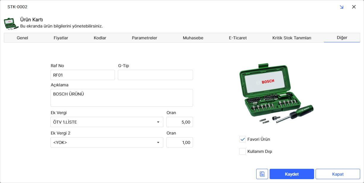The width and height of the screenshot is (364, 183).
Task: Click the blue dock arrow icon in title bar
Action: (341, 7)
